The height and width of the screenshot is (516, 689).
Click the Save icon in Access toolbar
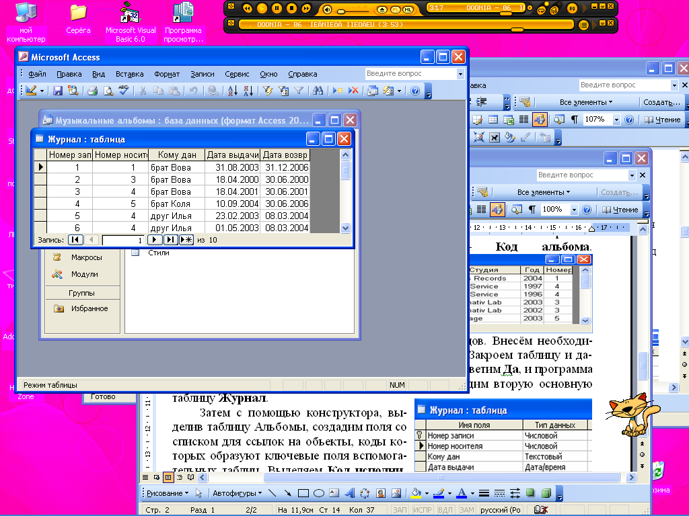[x=58, y=91]
